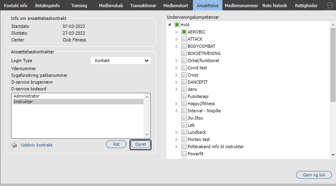Screen dimensions: 336x186
Task: Expand the dans node arrow
Action: tap(177, 89)
